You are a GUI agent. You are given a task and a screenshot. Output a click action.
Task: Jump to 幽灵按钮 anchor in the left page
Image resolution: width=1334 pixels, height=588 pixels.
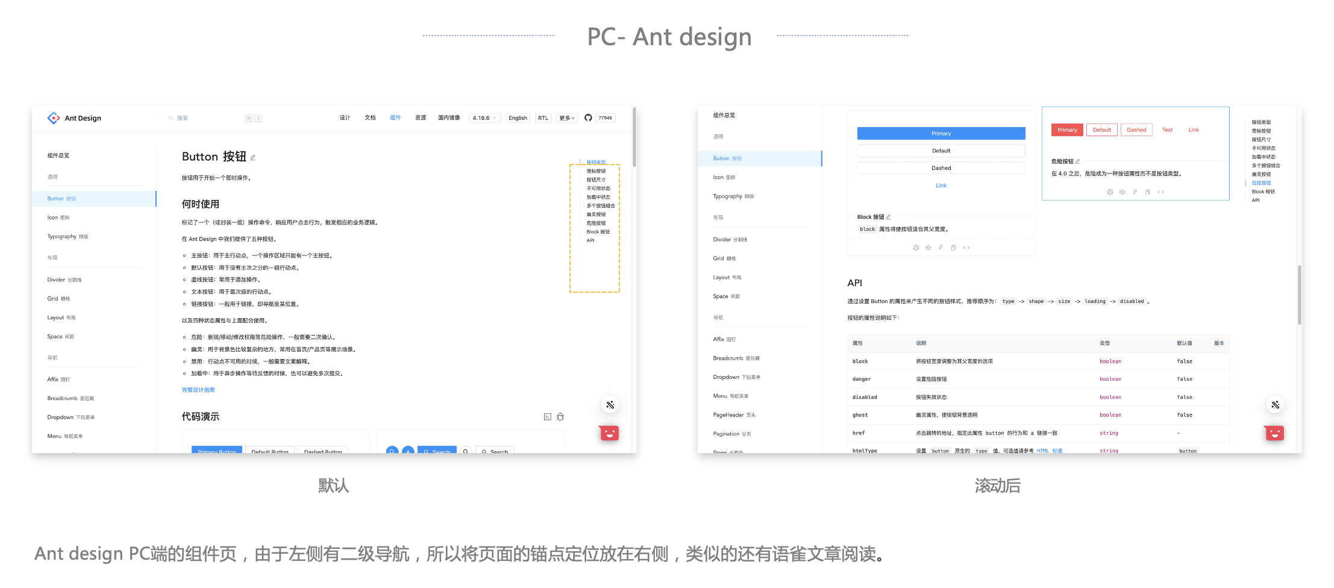(596, 214)
